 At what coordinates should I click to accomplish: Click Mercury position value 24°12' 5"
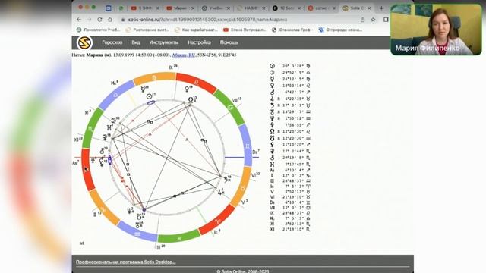[x=293, y=79]
